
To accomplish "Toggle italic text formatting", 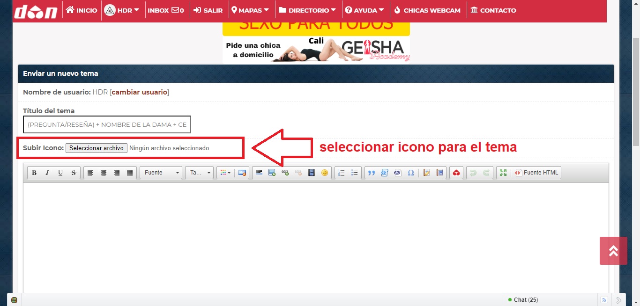I will [47, 173].
